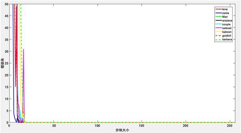Select the airplane legend label
Image resolution: width=241 pixels, height=133 pixels.
227,20
